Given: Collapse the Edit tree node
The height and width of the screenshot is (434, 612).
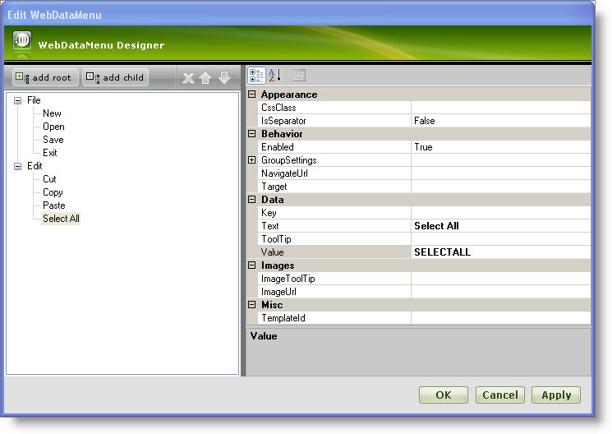Looking at the screenshot, I should click(18, 166).
